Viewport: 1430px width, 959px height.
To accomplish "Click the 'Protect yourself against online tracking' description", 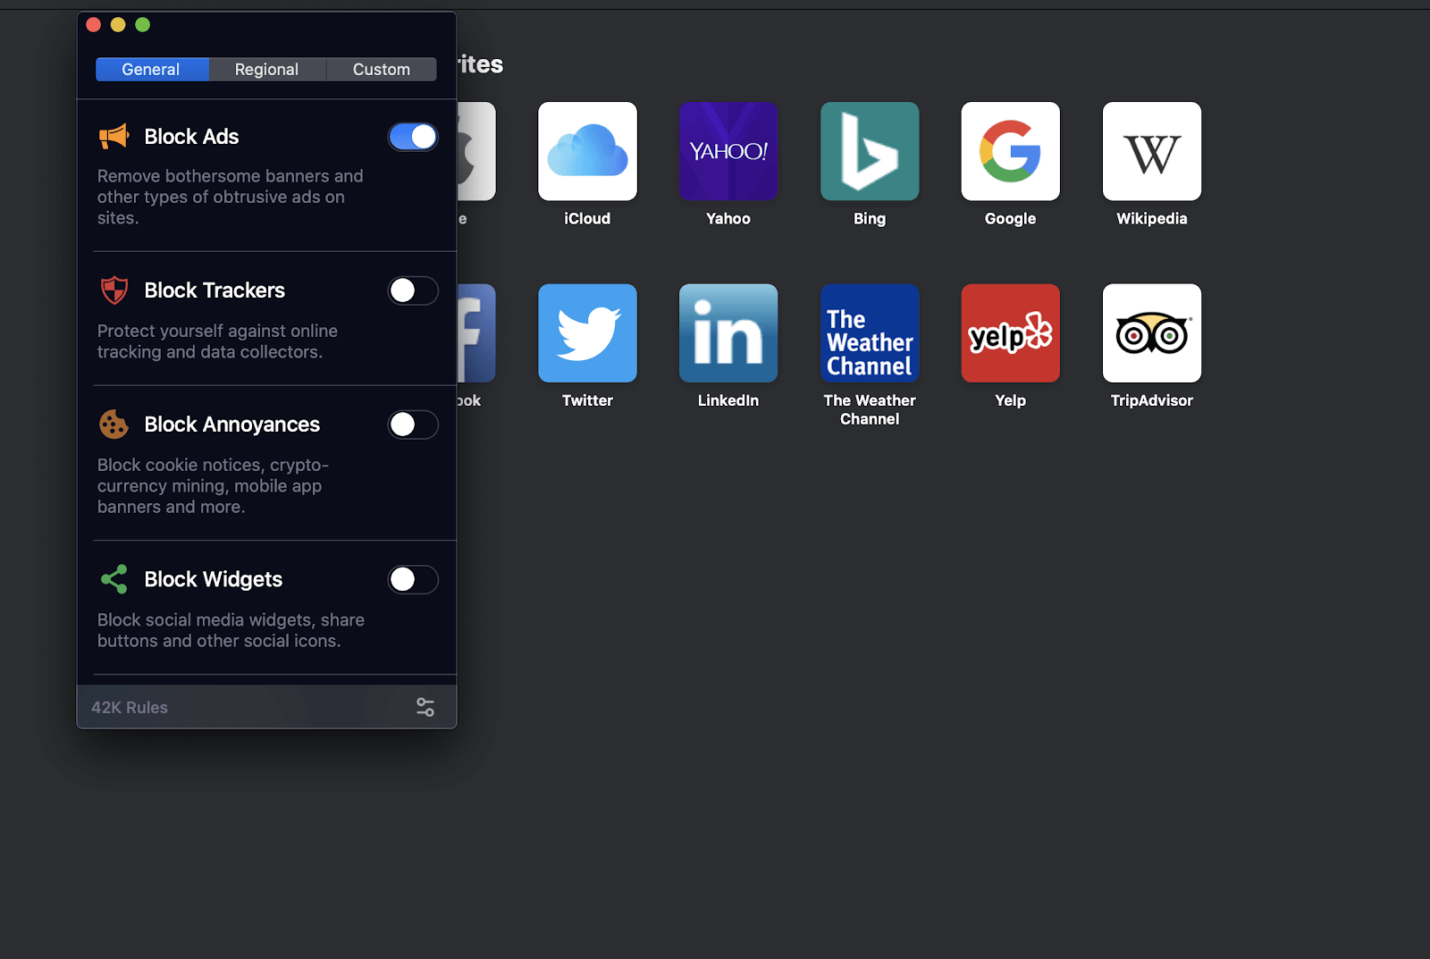I will (217, 341).
